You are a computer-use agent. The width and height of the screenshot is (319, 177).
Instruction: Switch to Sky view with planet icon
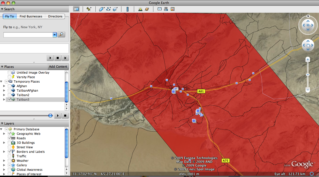tap(147, 9)
